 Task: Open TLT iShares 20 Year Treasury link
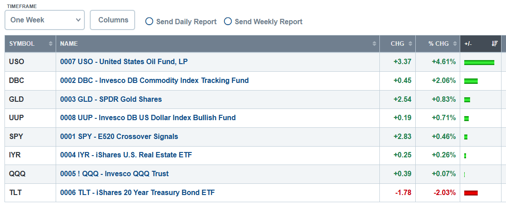tap(137, 193)
